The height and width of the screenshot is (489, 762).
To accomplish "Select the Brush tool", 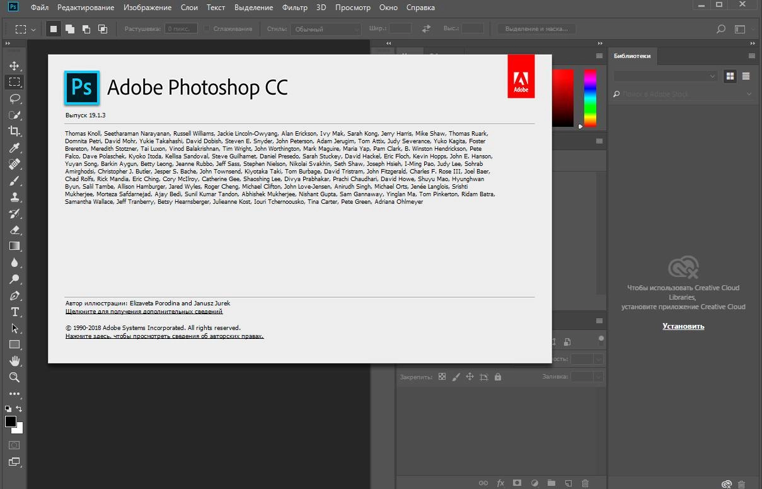I will (x=14, y=180).
